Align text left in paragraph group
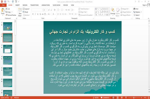 click(x=58, y=14)
